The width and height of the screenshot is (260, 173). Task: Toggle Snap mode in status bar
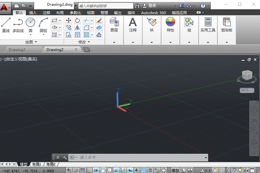[x=76, y=170]
